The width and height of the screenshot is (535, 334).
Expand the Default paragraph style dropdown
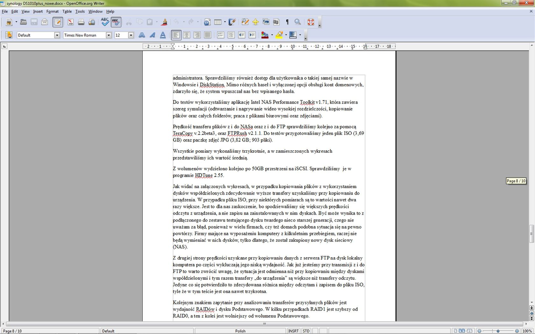pyautogui.click(x=57, y=35)
